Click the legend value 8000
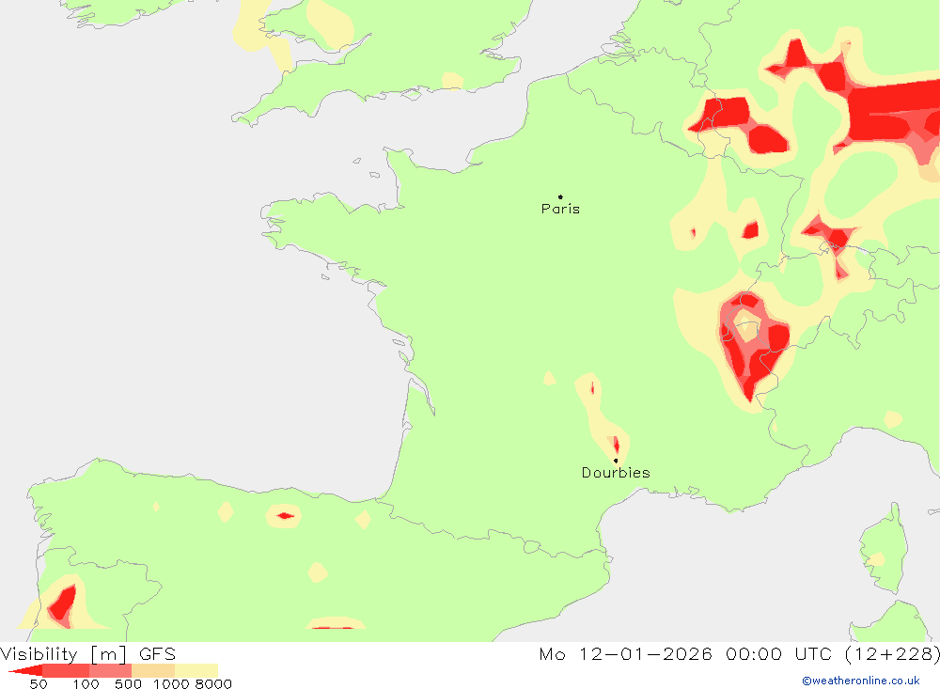The width and height of the screenshot is (940, 689). coord(213,684)
